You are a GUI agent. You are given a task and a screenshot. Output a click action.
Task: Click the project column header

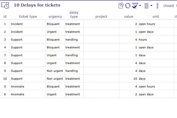[x=101, y=17]
